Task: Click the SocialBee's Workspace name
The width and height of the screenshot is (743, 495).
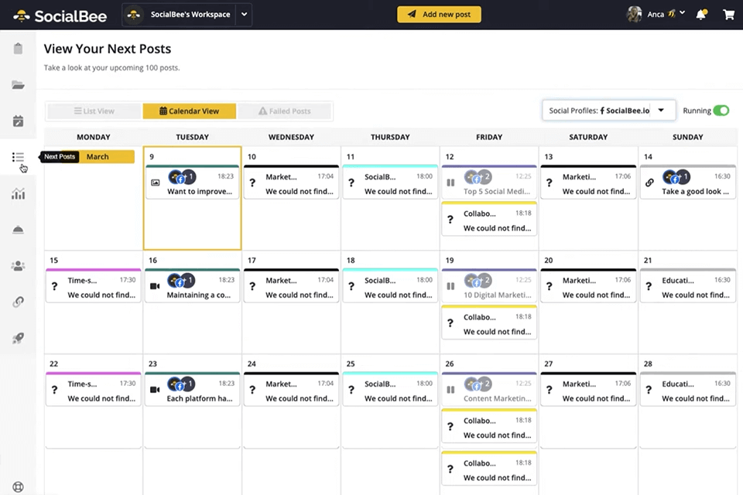Action: point(190,14)
